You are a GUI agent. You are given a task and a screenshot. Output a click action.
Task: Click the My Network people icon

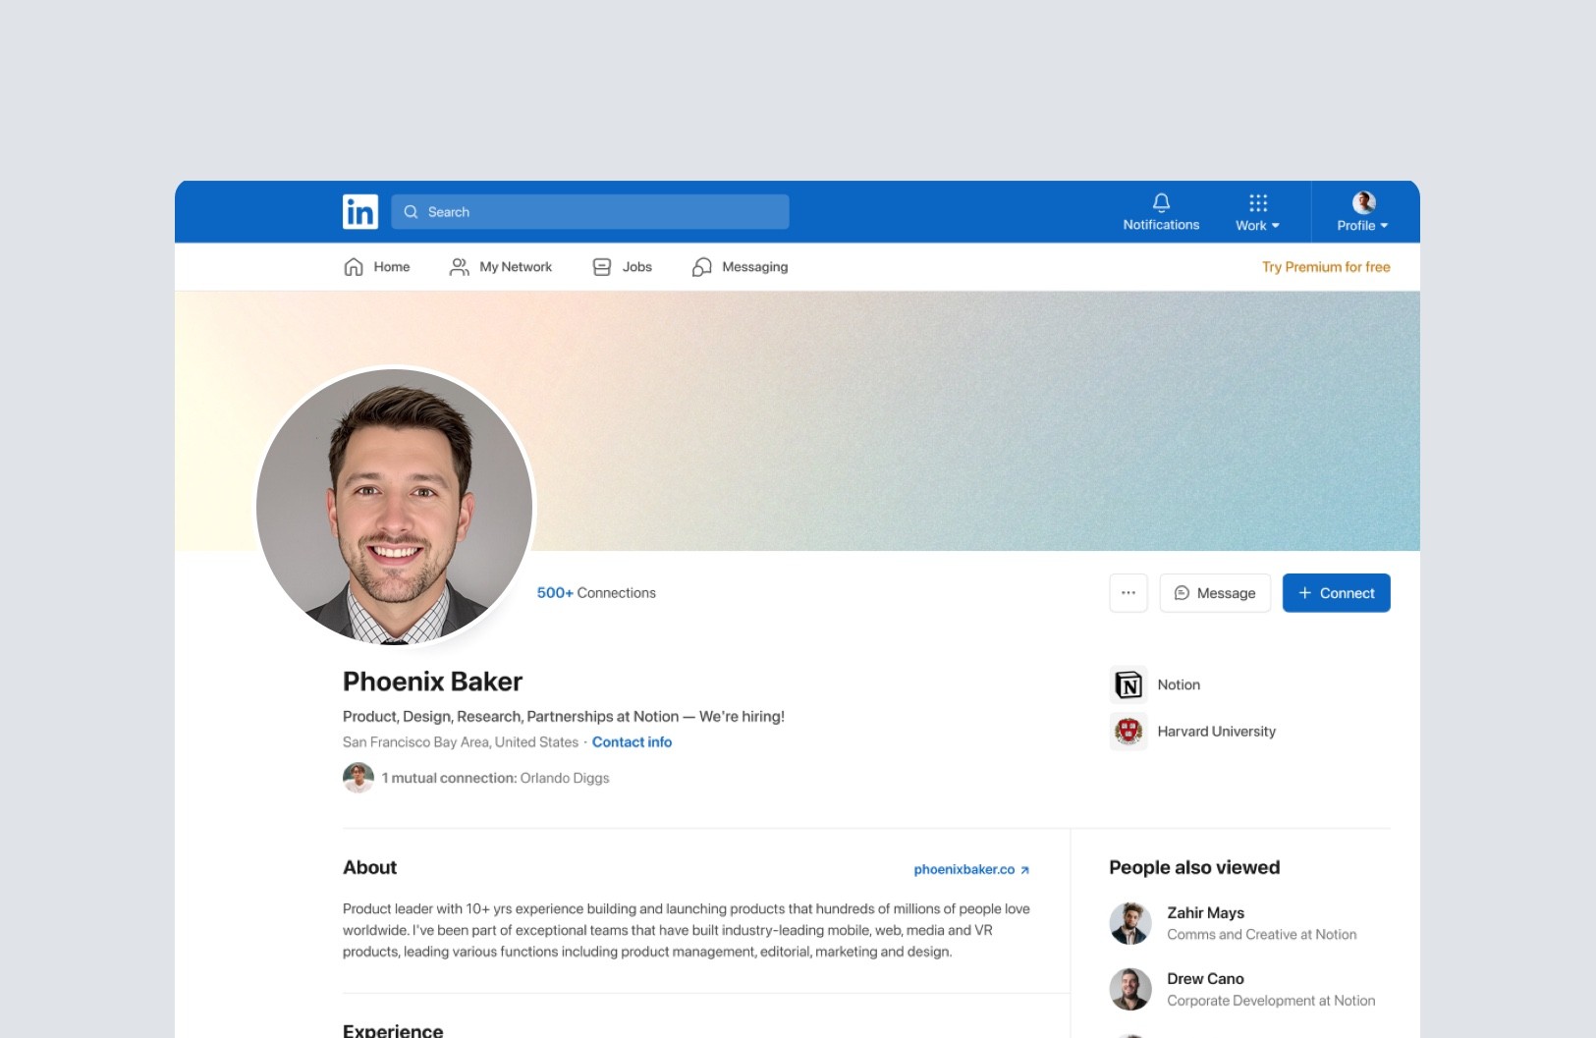pos(459,267)
